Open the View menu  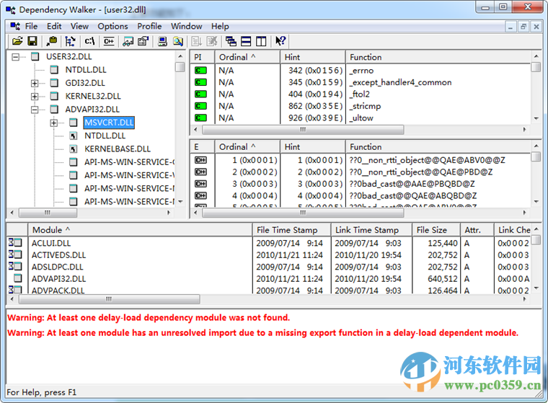click(79, 26)
